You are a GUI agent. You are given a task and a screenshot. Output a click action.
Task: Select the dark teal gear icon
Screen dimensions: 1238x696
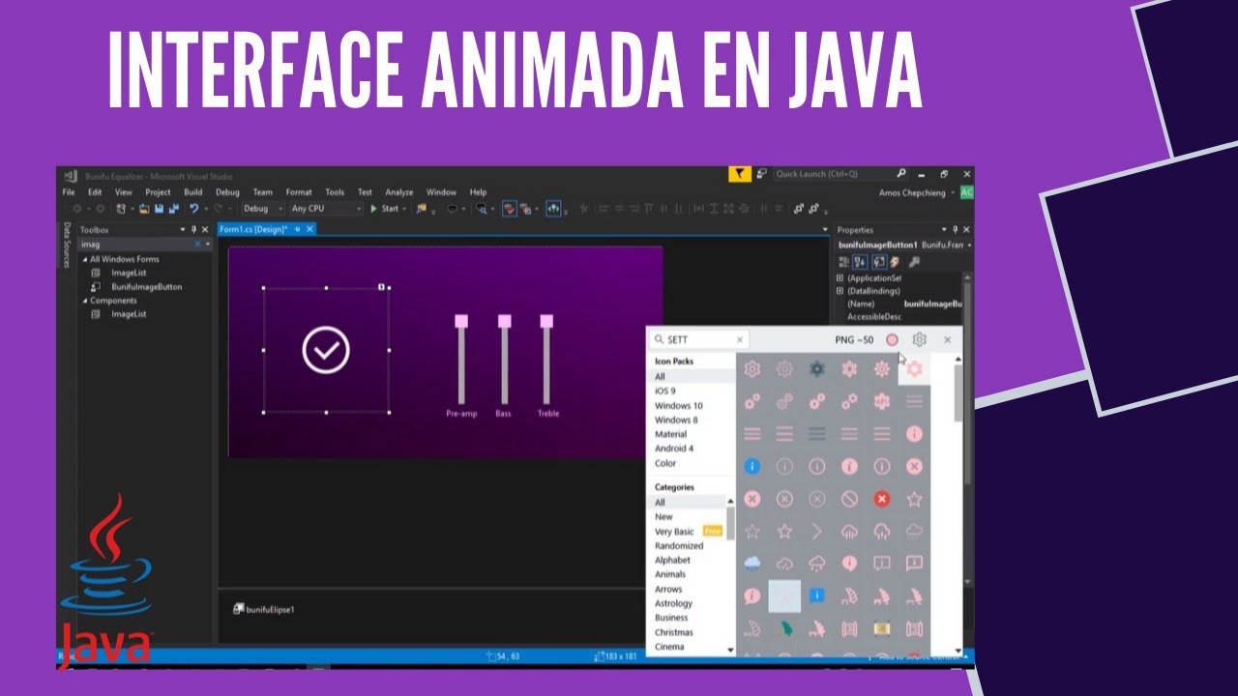816,369
